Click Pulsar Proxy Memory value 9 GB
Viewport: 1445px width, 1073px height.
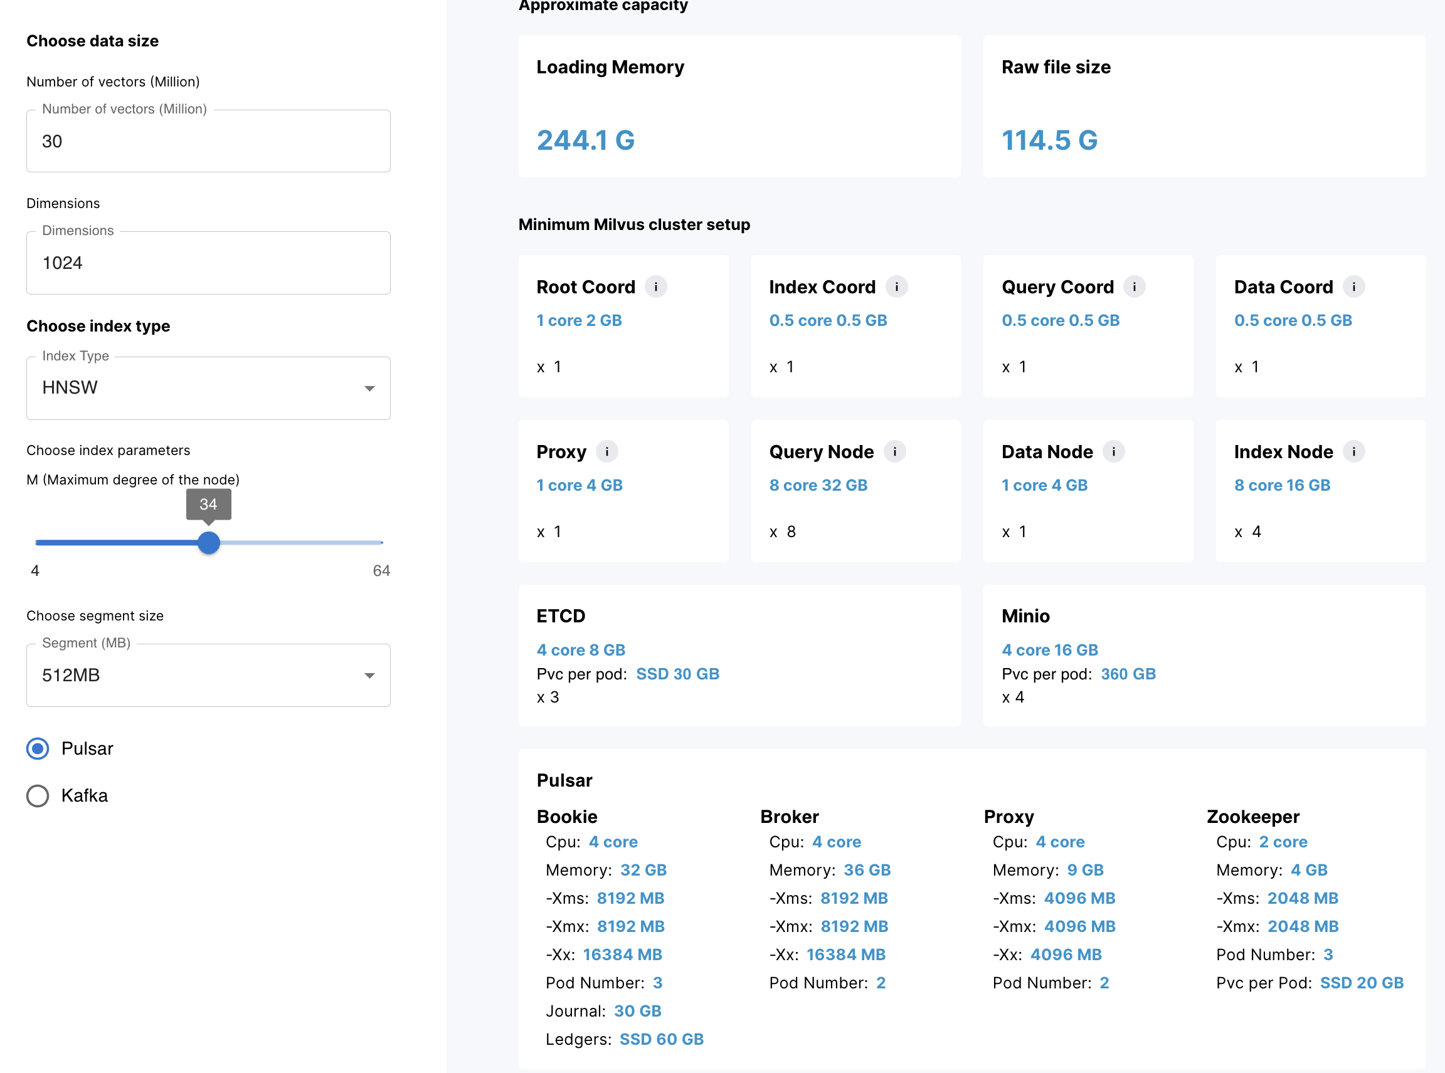1085,870
